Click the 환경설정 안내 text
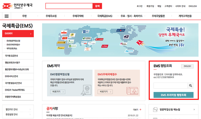This screenshot has width=201, height=119. [11, 115]
